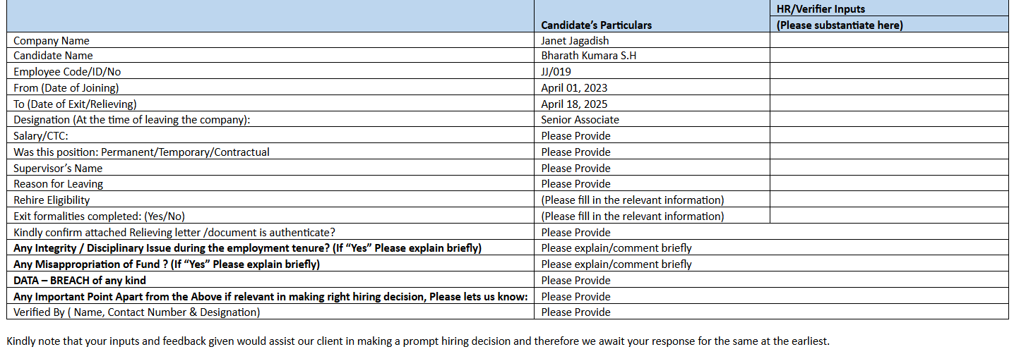Select the Integrity / Disciplinary Issue comment cell

pyautogui.click(x=616, y=248)
